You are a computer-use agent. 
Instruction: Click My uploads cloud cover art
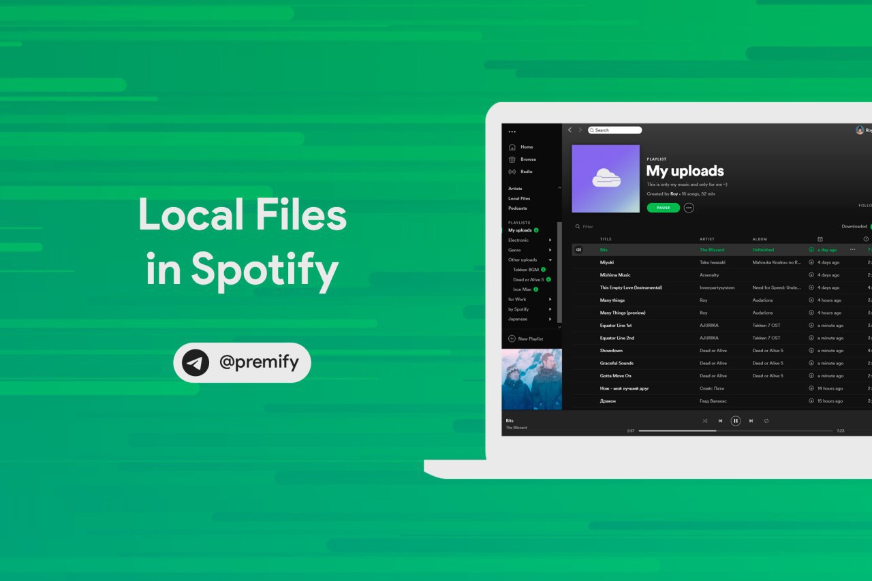point(606,178)
